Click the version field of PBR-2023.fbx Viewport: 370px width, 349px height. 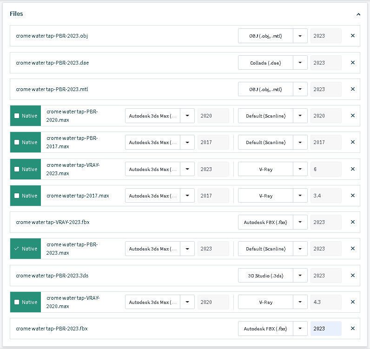click(326, 329)
